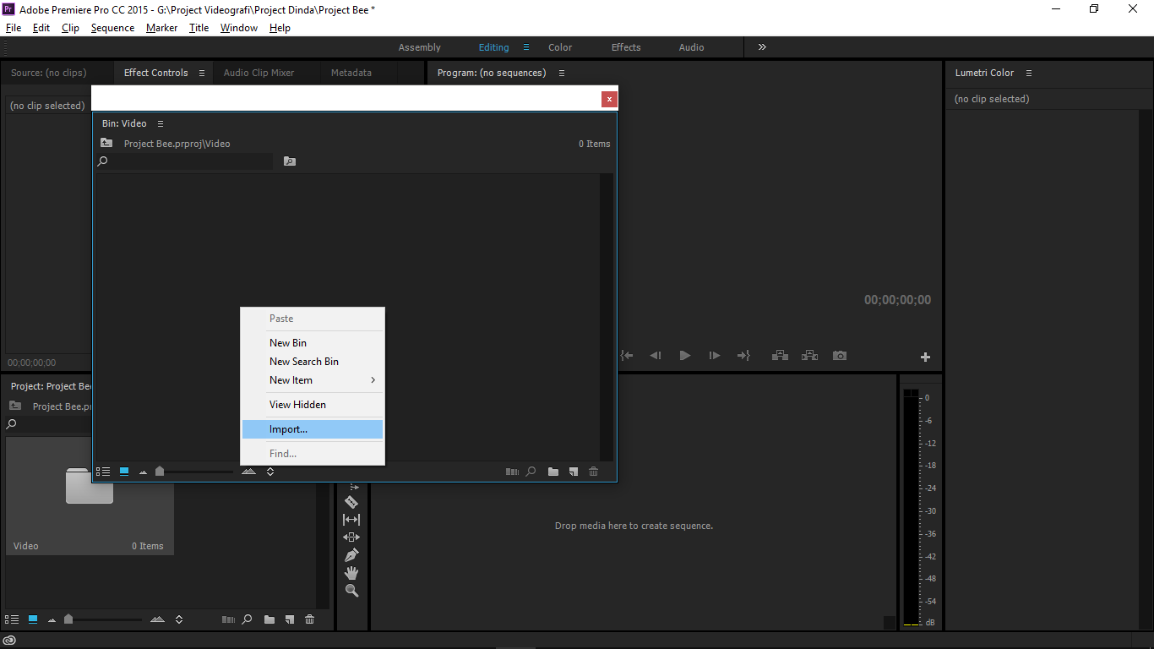1154x649 pixels.
Task: Open Editing workspace options menu
Action: 526,47
